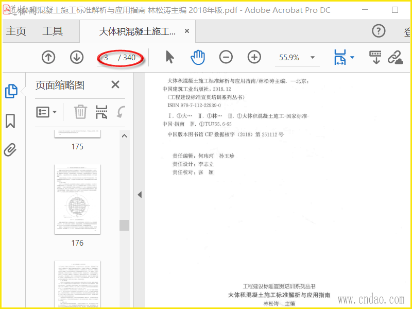Zoom in with the plus button
The width and height of the screenshot is (412, 309).
point(254,57)
